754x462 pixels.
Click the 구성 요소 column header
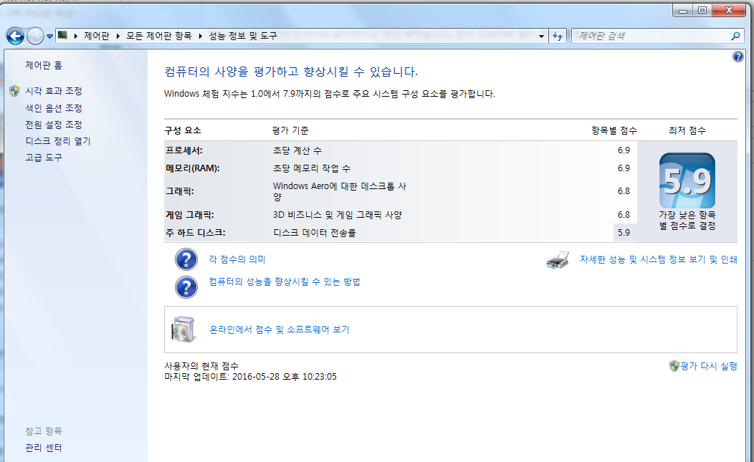[x=183, y=130]
